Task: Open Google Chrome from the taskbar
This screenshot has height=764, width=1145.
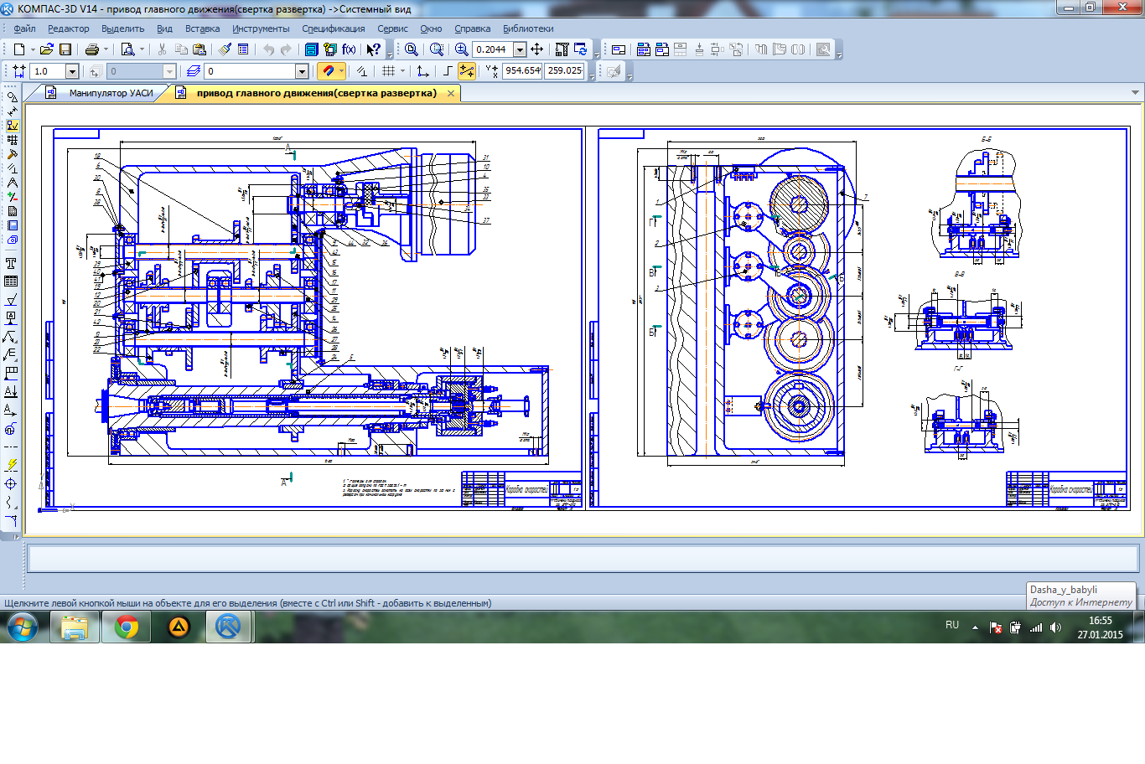Action: (127, 627)
